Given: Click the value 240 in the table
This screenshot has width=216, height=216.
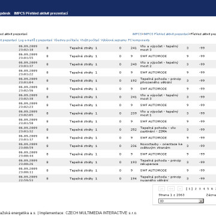Looking at the screenshot, I should tap(134, 64).
